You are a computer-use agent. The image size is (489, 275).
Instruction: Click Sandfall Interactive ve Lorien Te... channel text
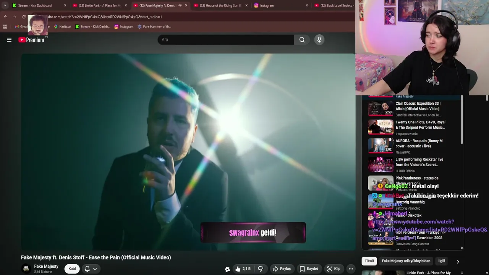pyautogui.click(x=418, y=115)
